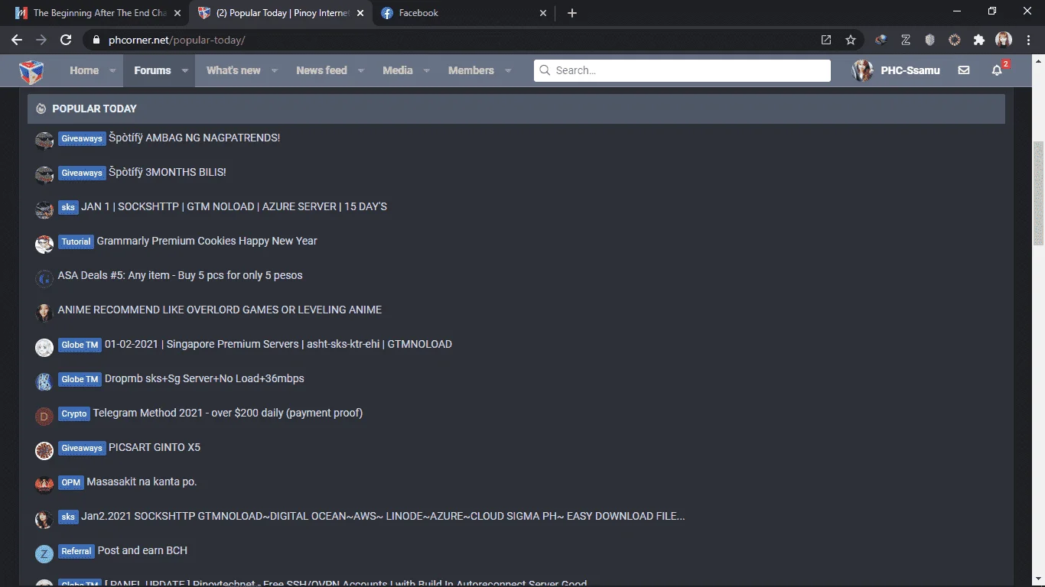Viewport: 1045px width, 587px height.
Task: Open the Home navigation item
Action: pos(84,70)
